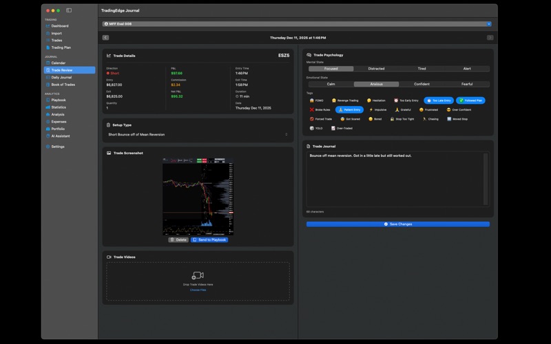Click the Trade Journal scrollbar
Image resolution: width=551 pixels, height=344 pixels.
(486, 179)
